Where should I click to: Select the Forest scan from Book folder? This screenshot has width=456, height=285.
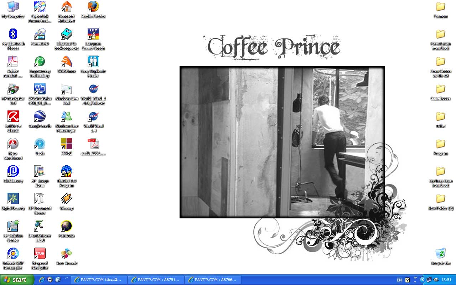[441, 39]
